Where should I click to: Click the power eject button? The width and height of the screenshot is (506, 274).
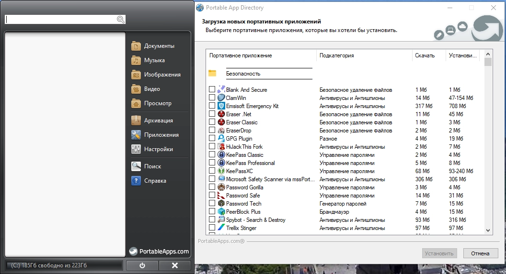pos(142,265)
